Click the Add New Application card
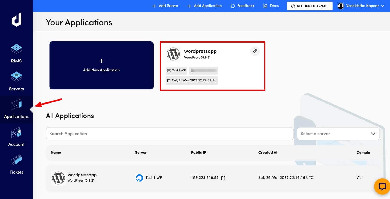The width and height of the screenshot is (390, 199). point(101,65)
